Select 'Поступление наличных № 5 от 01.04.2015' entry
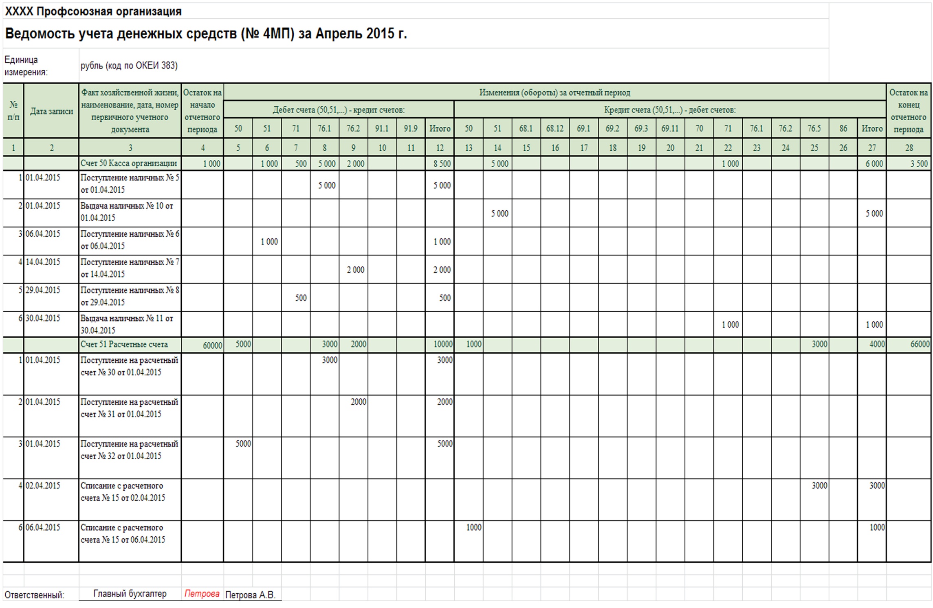The height and width of the screenshot is (608, 933). point(130,184)
